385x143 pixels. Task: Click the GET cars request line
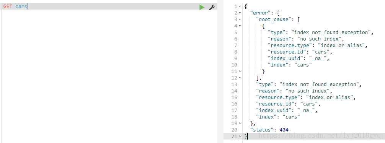click(x=109, y=6)
